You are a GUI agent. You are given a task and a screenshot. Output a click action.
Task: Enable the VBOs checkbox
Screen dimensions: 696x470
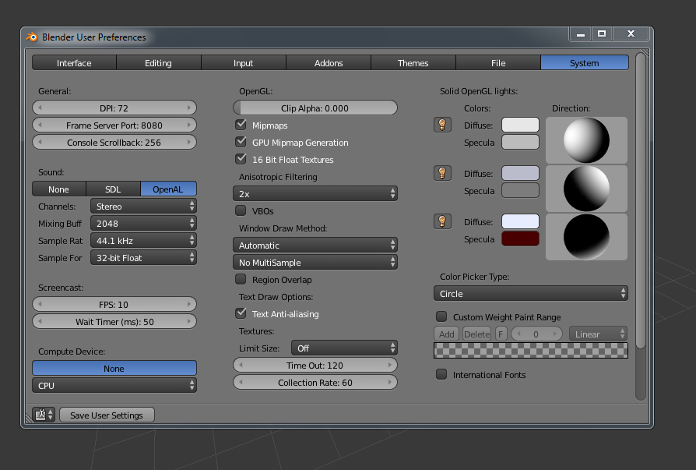tap(241, 211)
